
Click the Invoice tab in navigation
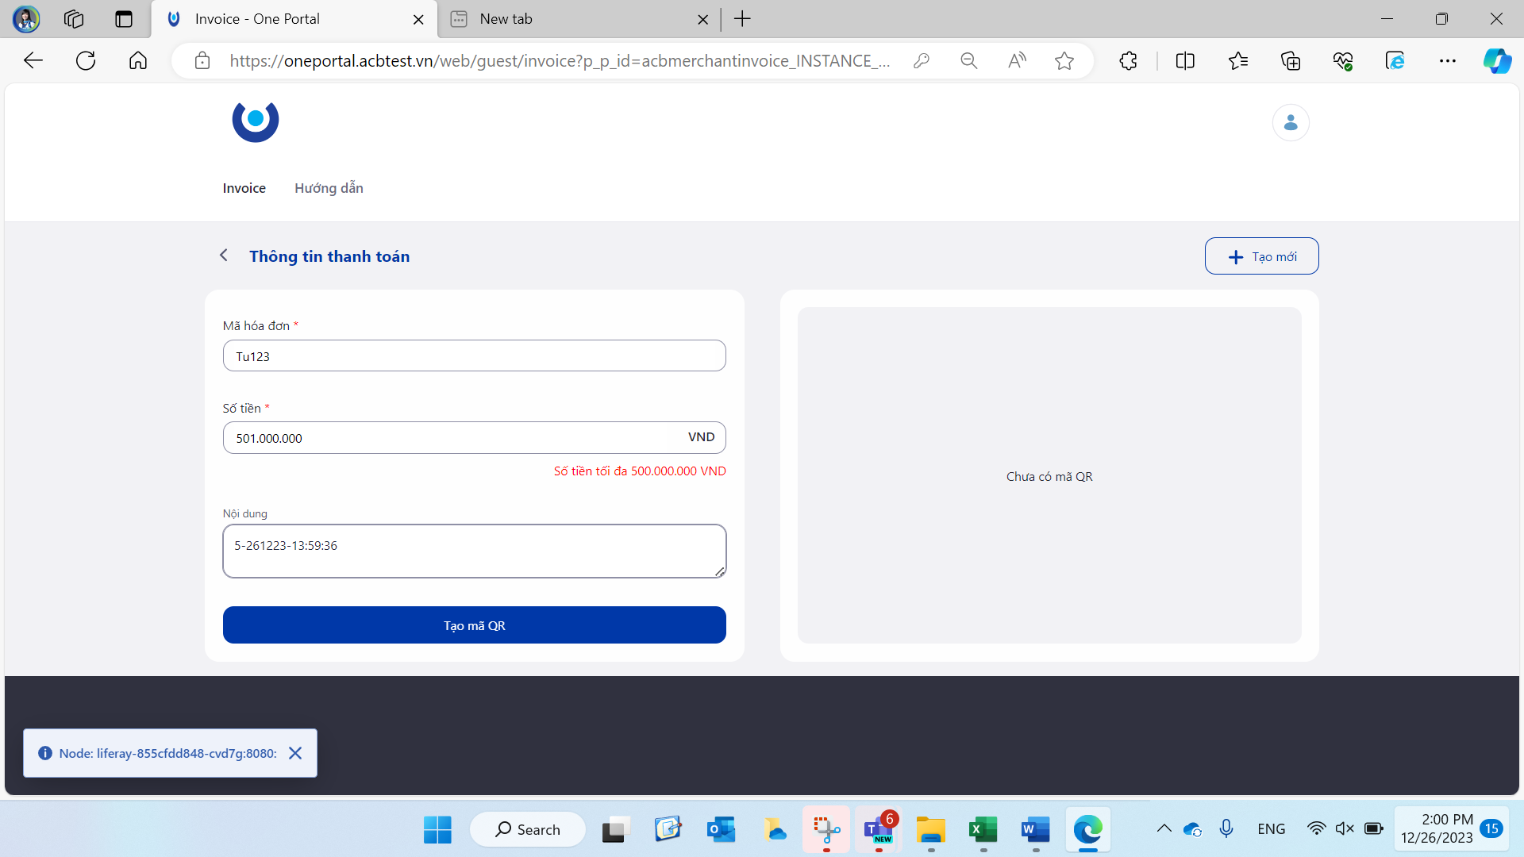coord(244,187)
